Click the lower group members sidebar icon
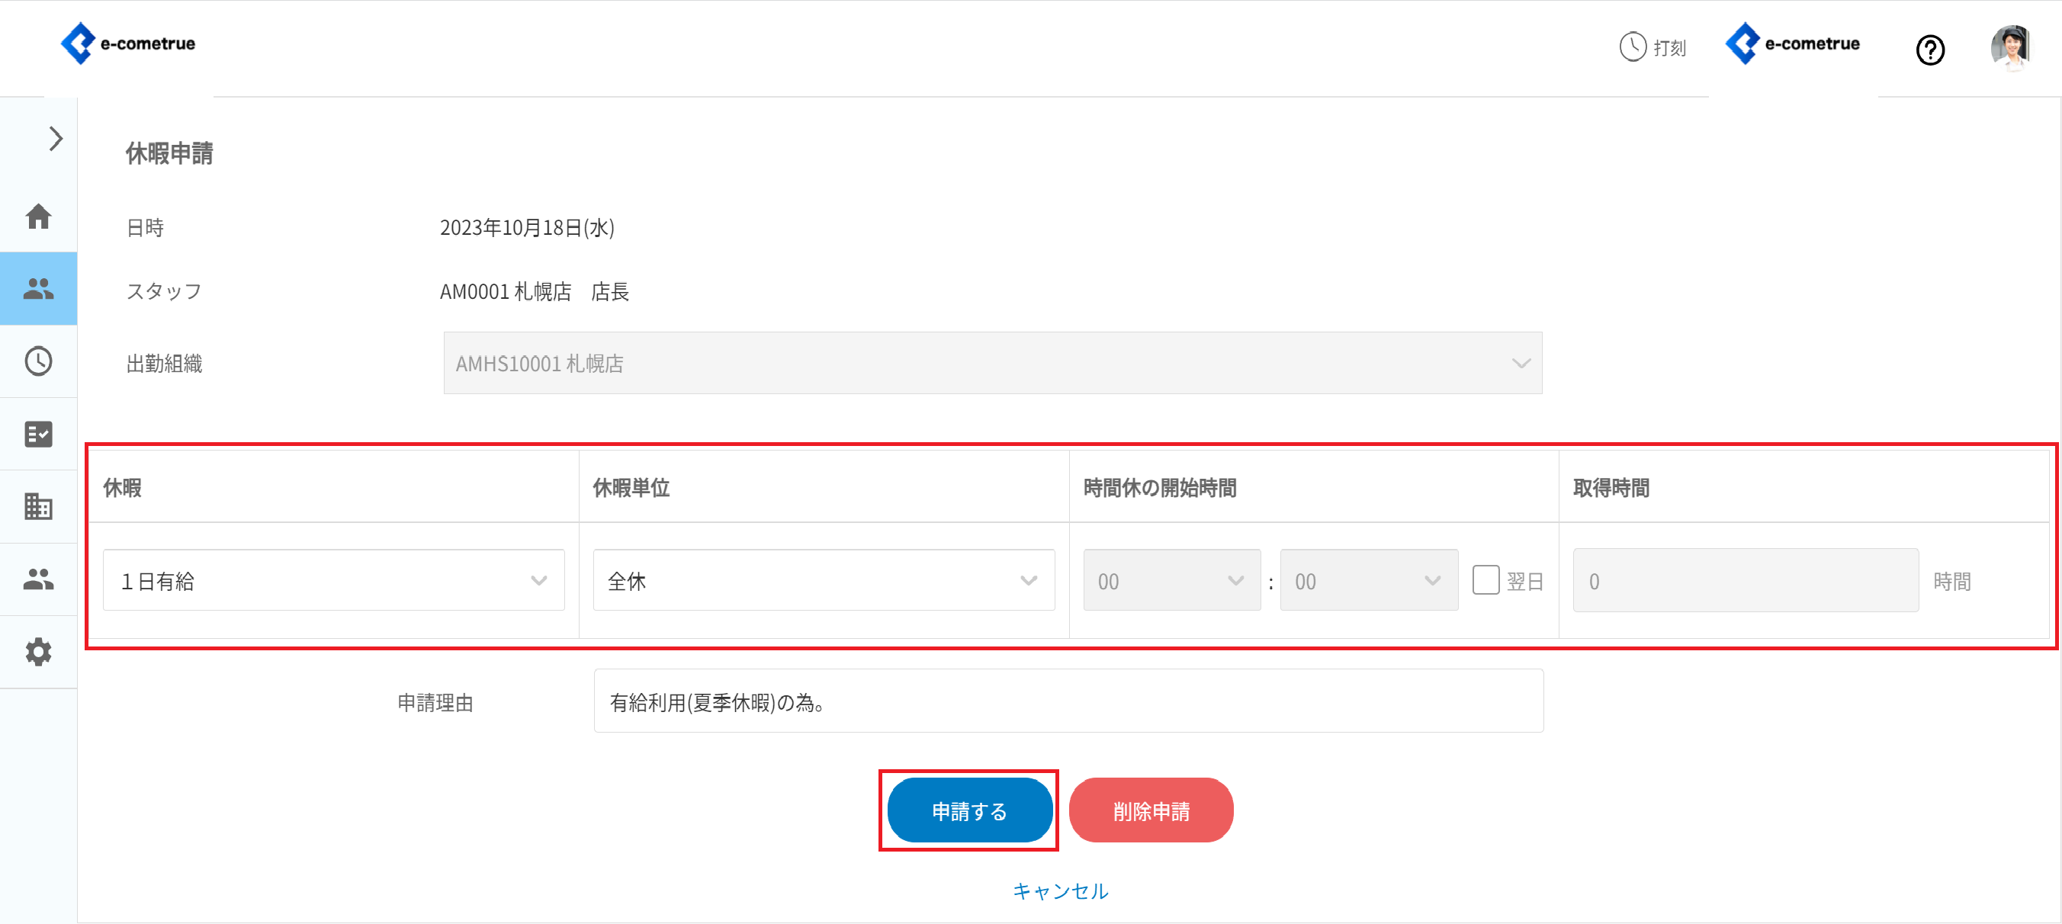This screenshot has width=2062, height=924. click(38, 579)
